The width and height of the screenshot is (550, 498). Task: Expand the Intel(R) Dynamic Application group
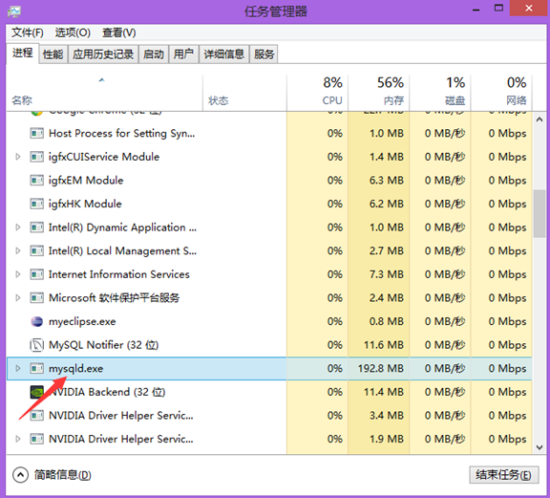coord(18,227)
